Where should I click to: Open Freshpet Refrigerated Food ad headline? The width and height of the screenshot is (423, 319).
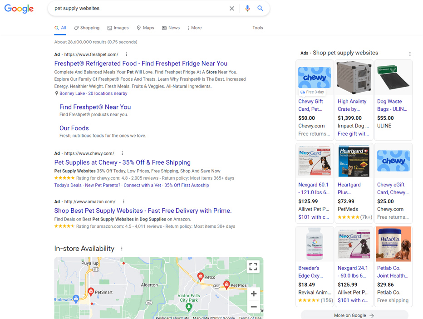click(141, 64)
